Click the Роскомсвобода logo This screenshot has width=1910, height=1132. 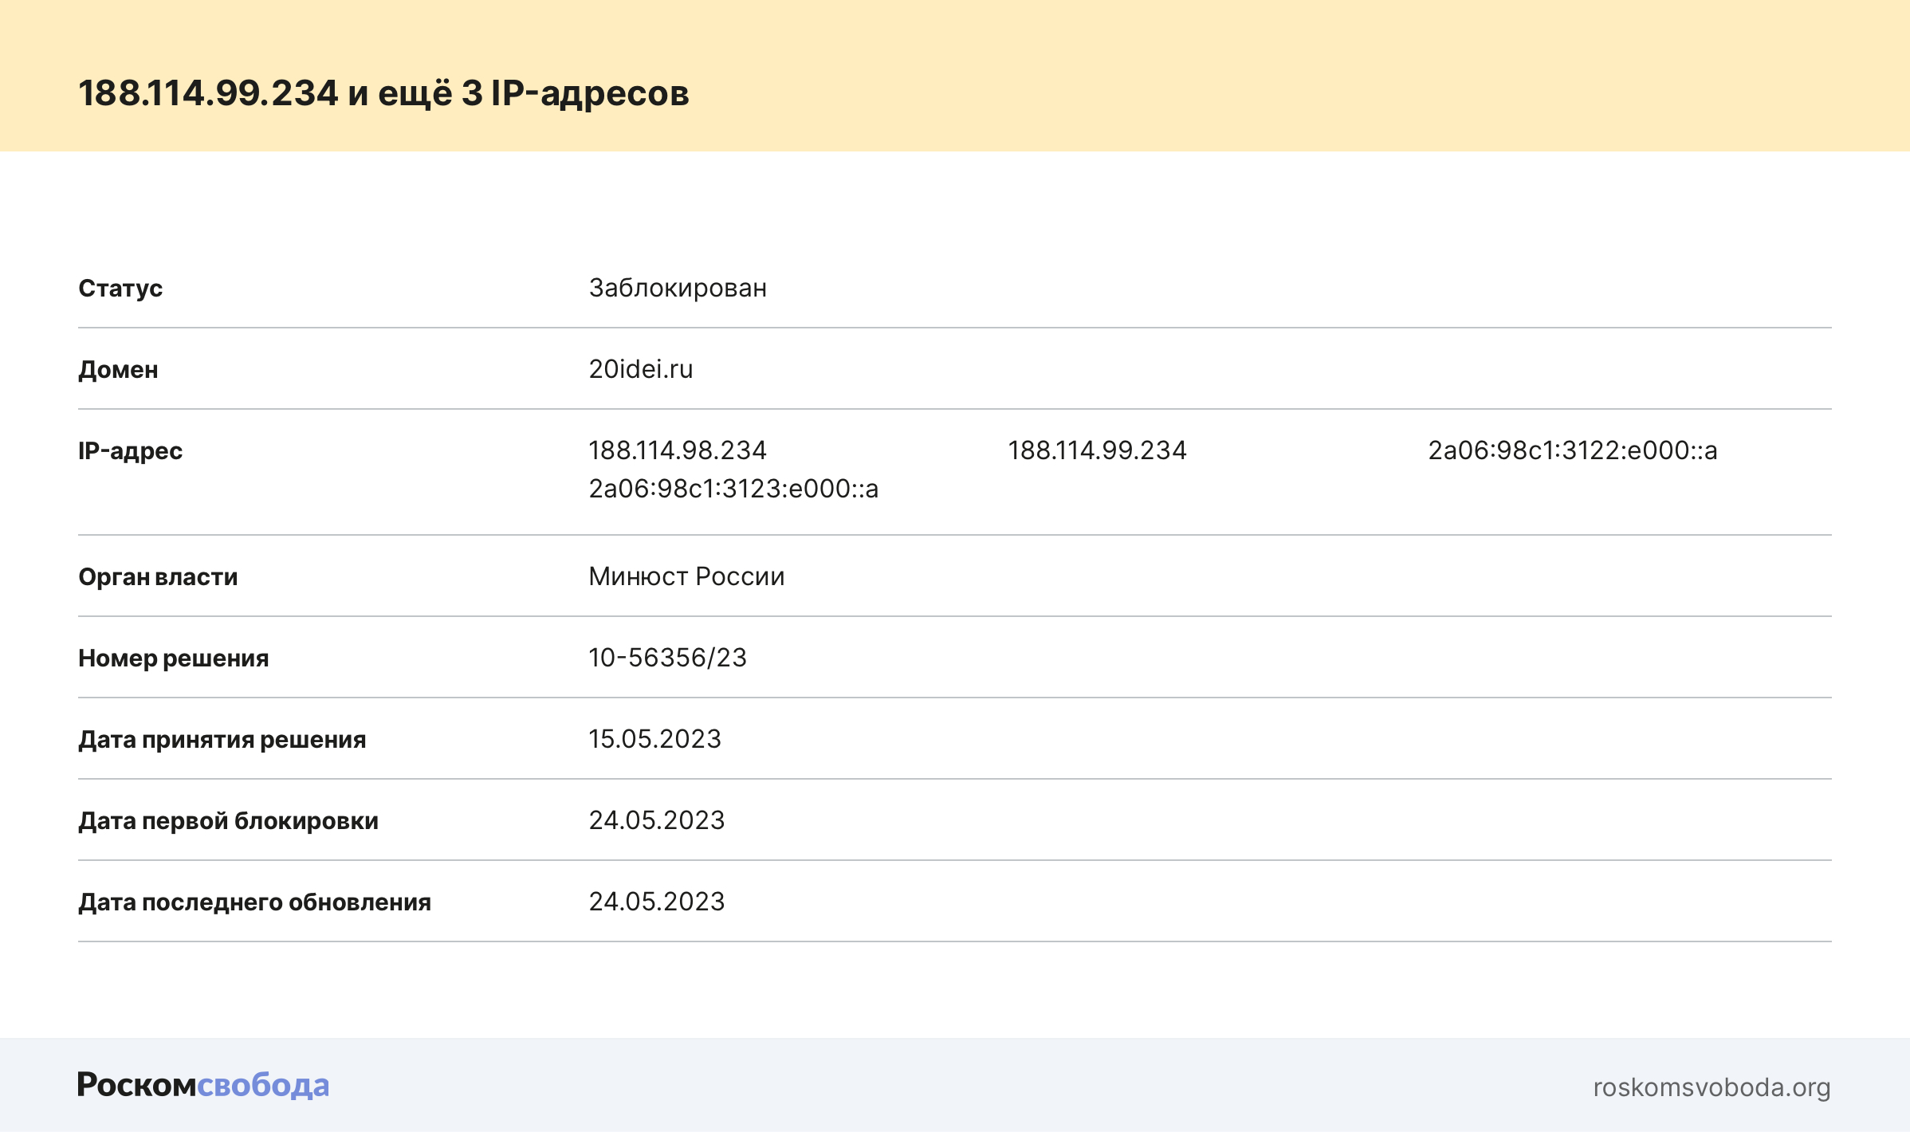[202, 1085]
